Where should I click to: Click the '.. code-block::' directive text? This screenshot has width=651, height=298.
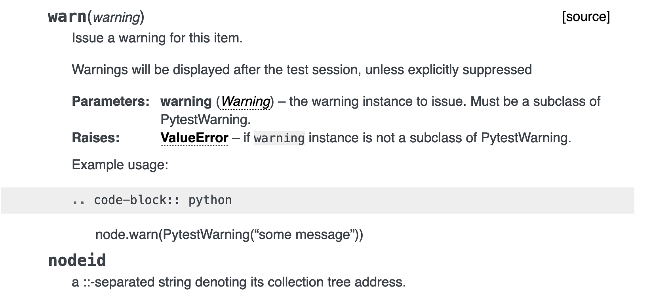[x=126, y=200]
